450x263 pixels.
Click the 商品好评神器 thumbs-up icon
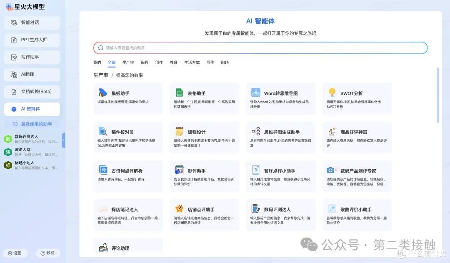(332, 131)
